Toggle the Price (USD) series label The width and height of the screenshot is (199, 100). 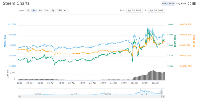pyautogui.click(x=175, y=41)
